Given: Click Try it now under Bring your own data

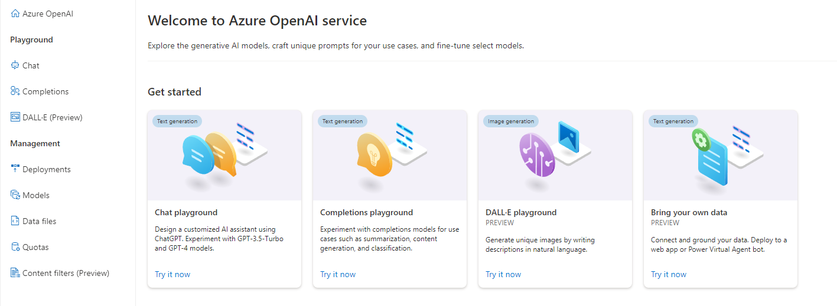Looking at the screenshot, I should click(x=669, y=274).
